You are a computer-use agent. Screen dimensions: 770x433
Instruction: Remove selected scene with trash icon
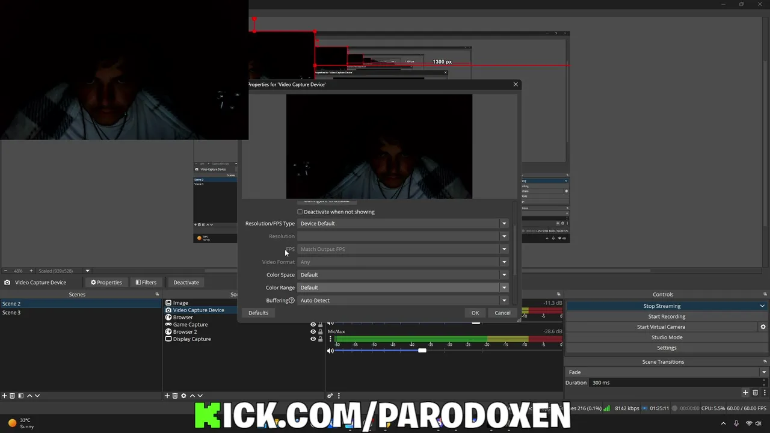click(12, 396)
